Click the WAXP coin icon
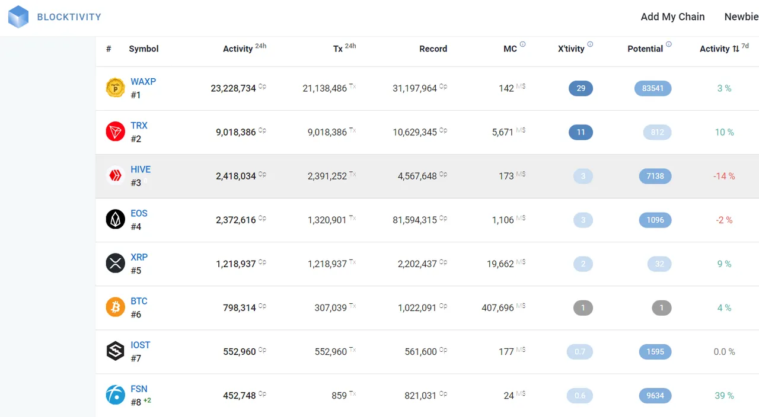The width and height of the screenshot is (759, 417). pyautogui.click(x=116, y=88)
